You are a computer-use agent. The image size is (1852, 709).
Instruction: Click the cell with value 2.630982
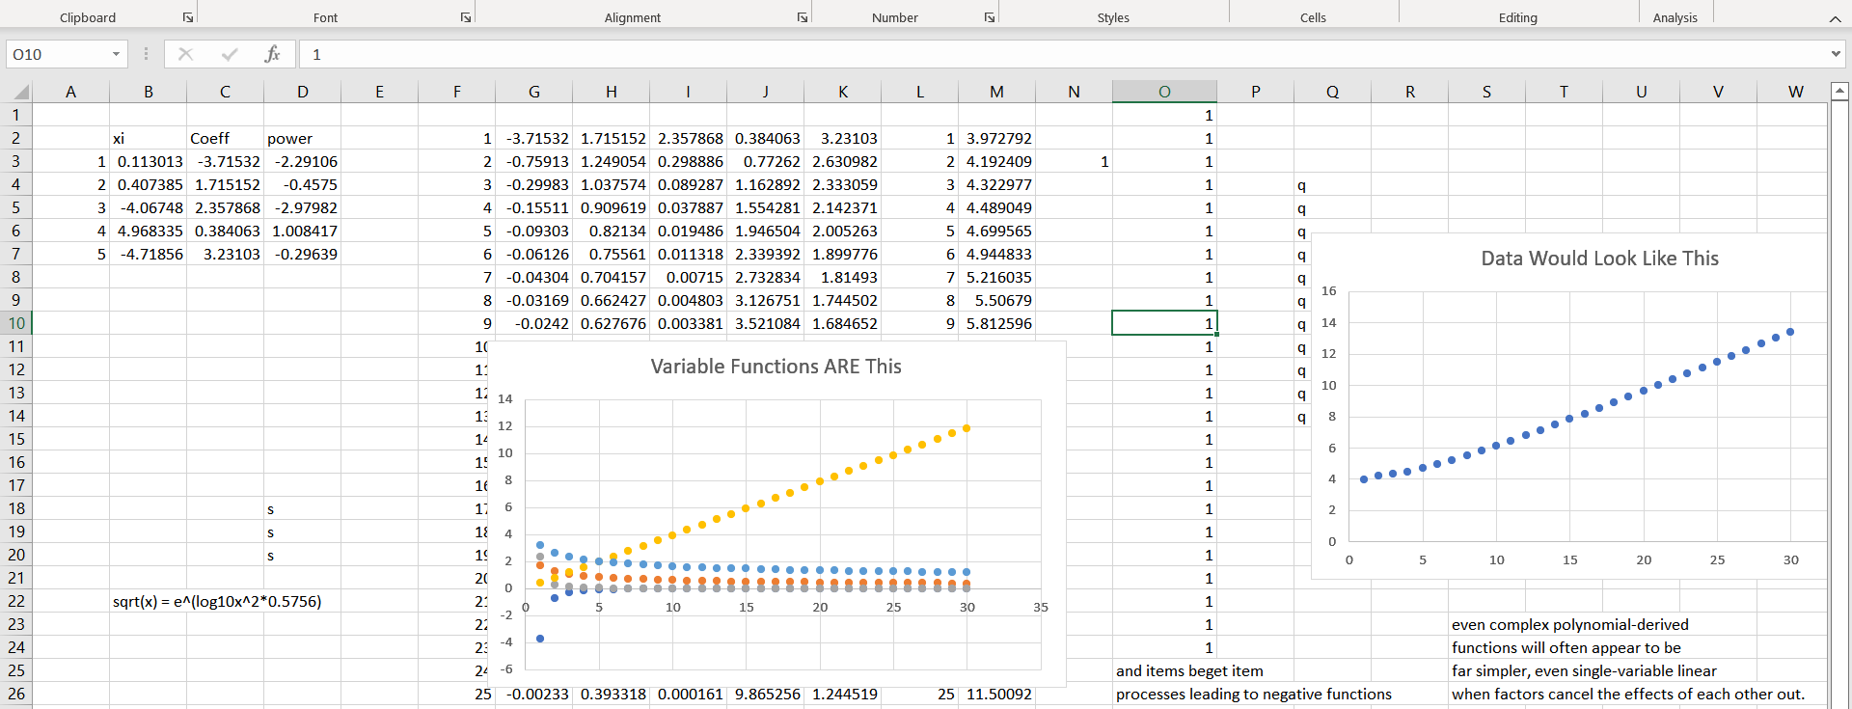click(x=842, y=161)
